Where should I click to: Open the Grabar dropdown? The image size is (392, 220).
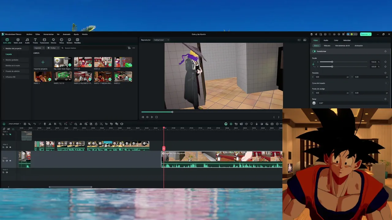click(53, 48)
